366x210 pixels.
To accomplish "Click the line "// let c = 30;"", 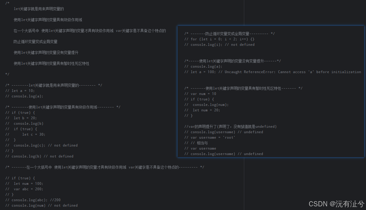I will pos(25,134).
